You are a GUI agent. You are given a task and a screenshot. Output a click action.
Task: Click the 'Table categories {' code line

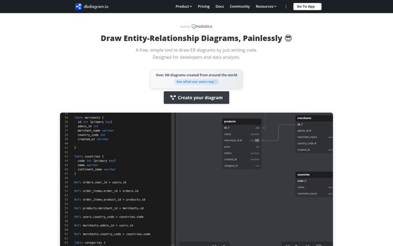tap(90, 243)
